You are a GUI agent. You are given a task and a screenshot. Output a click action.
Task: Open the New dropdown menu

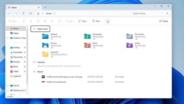tap(13, 21)
